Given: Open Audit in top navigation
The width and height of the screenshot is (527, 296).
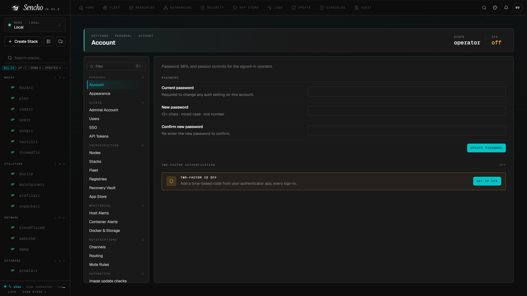Looking at the screenshot, I should (363, 8).
